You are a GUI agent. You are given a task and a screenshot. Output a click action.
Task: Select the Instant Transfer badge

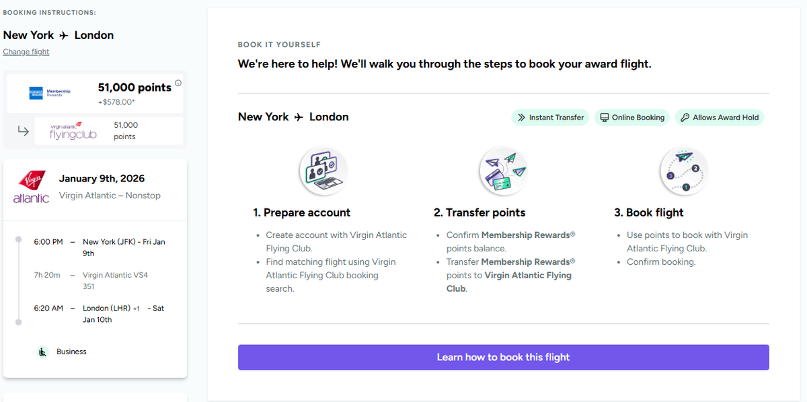(x=550, y=117)
